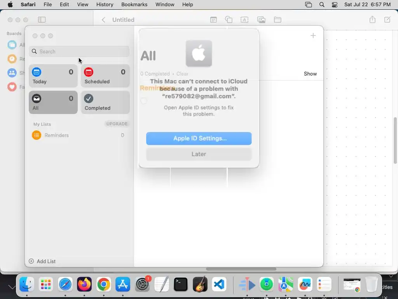Click the date and time in menu bar

coord(367,4)
